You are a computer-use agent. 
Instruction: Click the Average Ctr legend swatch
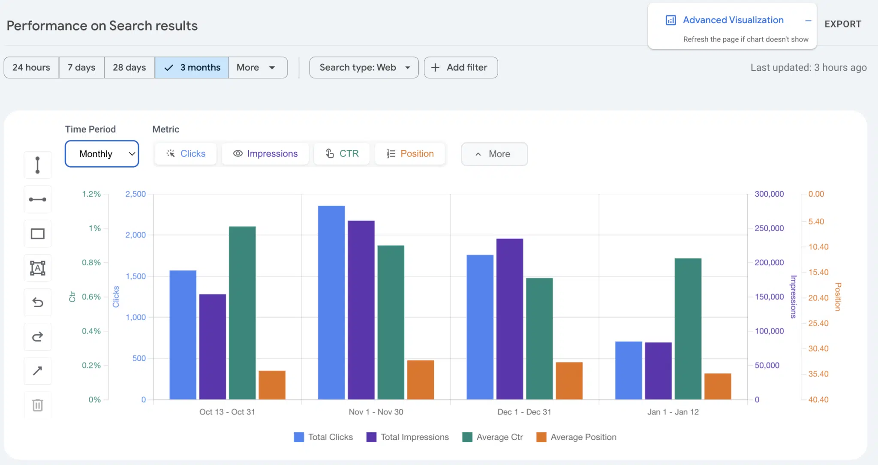[467, 437]
